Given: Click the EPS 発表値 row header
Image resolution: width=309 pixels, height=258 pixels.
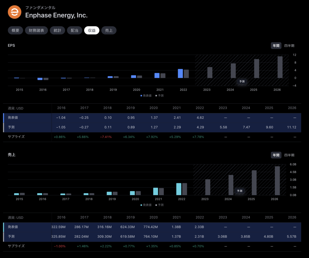Looking at the screenshot, I should [x=13, y=118].
